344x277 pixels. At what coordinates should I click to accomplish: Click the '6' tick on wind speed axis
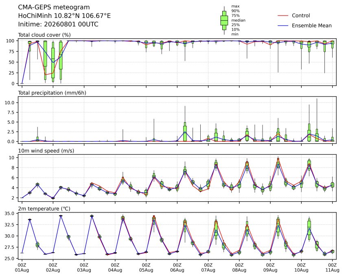[13, 178]
